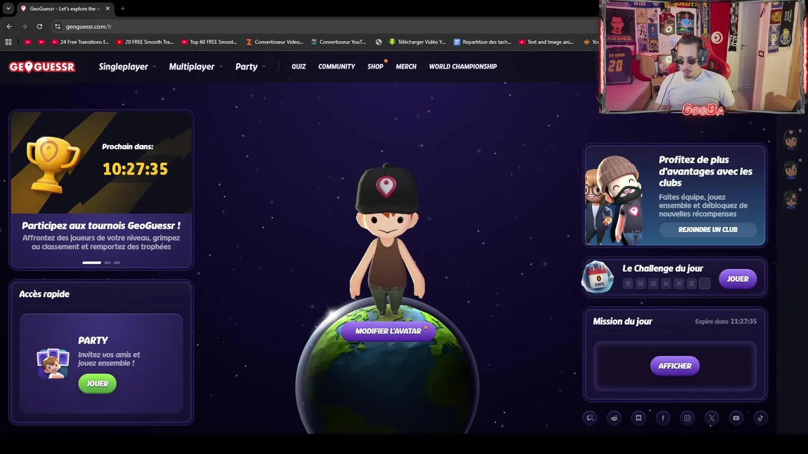Click 'Mission du jour' heading
The height and width of the screenshot is (454, 808).
point(622,322)
